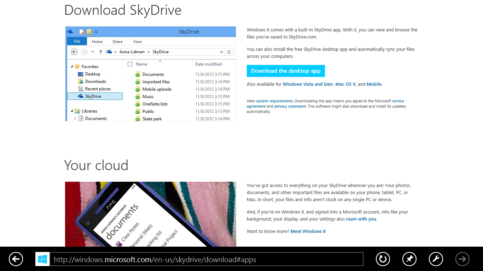Click the HTC phone photo thumbnail

tap(151, 214)
